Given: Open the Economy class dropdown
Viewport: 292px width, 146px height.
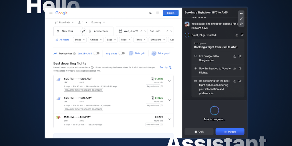Looking at the screenshot, I should 98,23.
